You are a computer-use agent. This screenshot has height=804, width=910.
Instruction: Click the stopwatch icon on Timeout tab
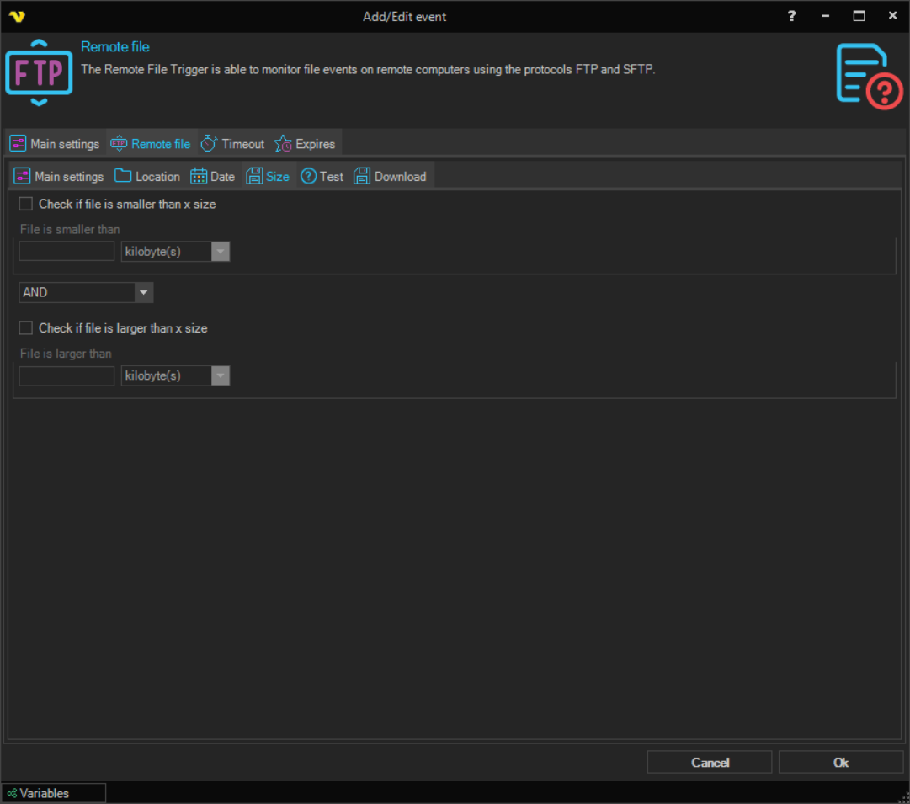point(209,144)
